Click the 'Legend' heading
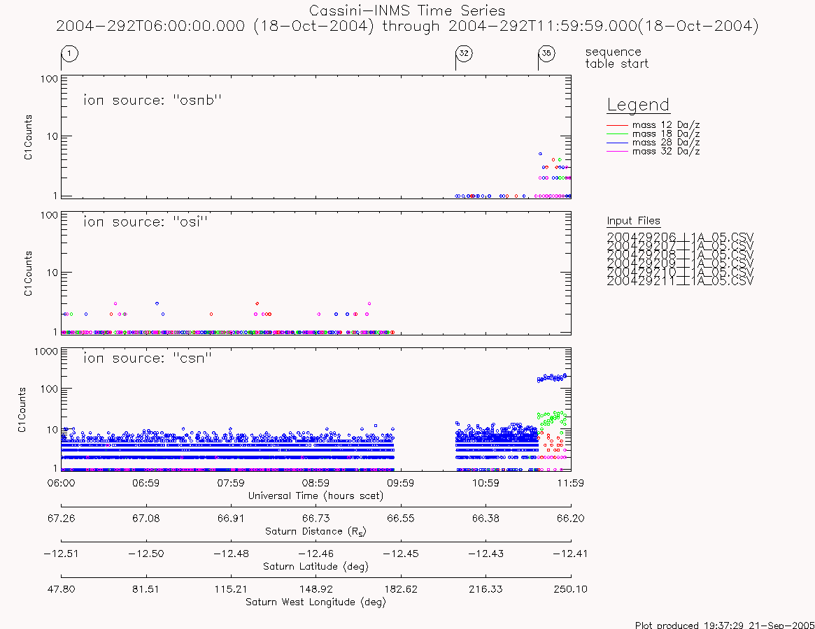The image size is (815, 629). pos(638,105)
